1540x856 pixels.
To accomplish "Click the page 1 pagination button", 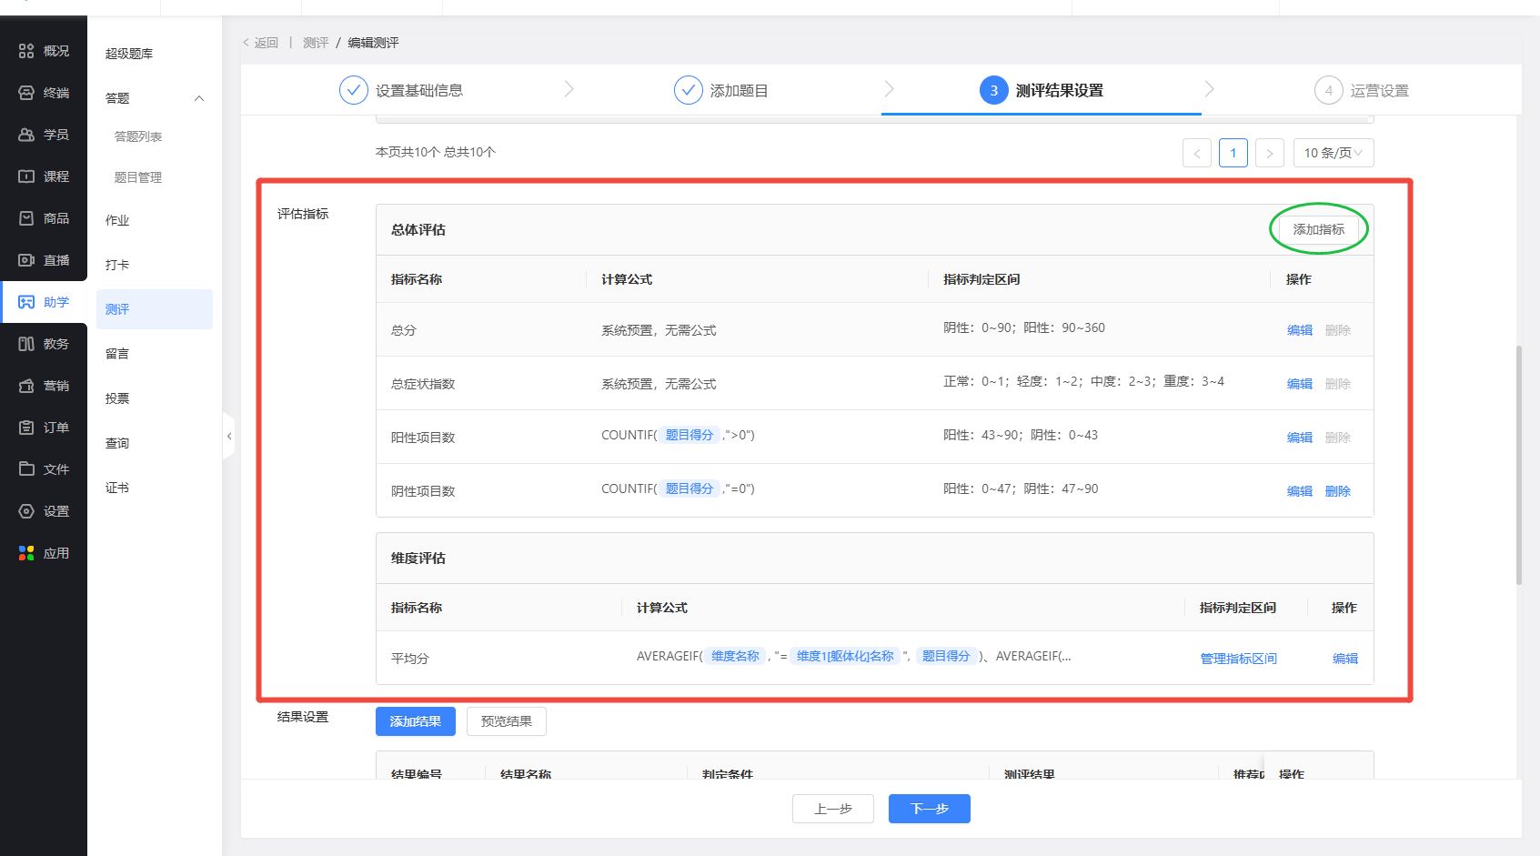I will [x=1233, y=153].
